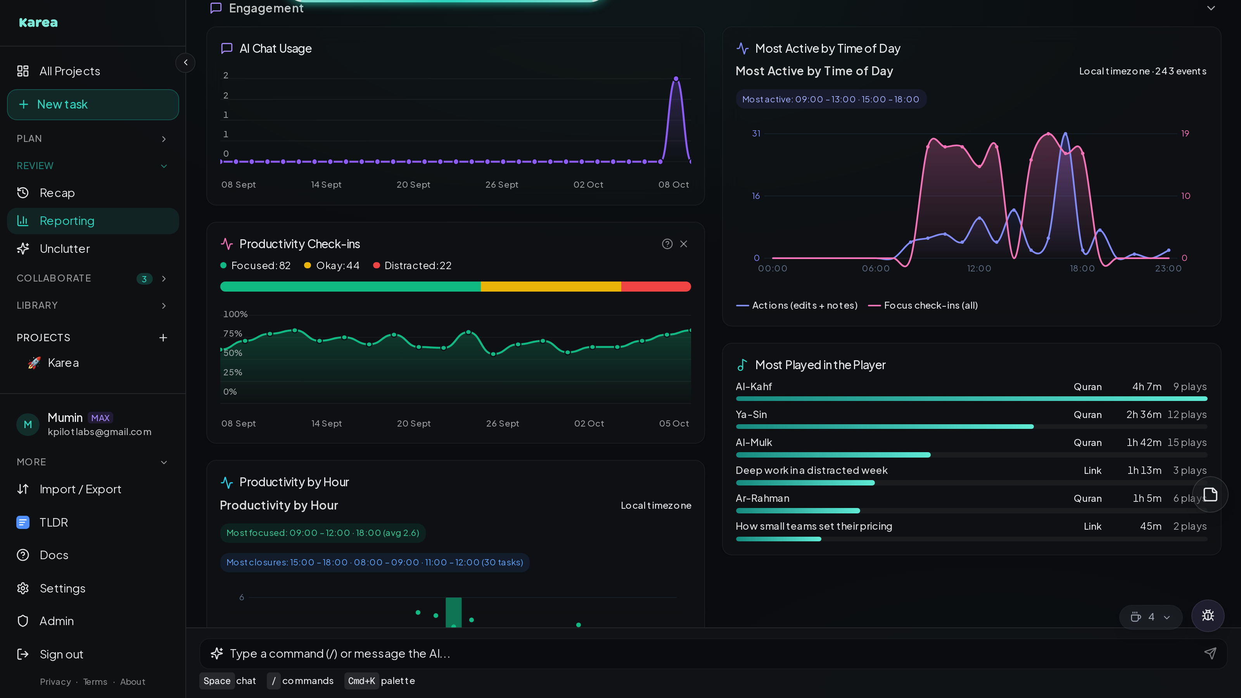
Task: Open Docs from the sidebar
Action: [x=93, y=555]
